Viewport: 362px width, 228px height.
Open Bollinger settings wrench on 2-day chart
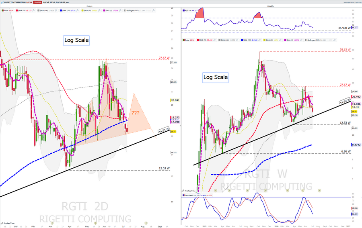click(154, 10)
